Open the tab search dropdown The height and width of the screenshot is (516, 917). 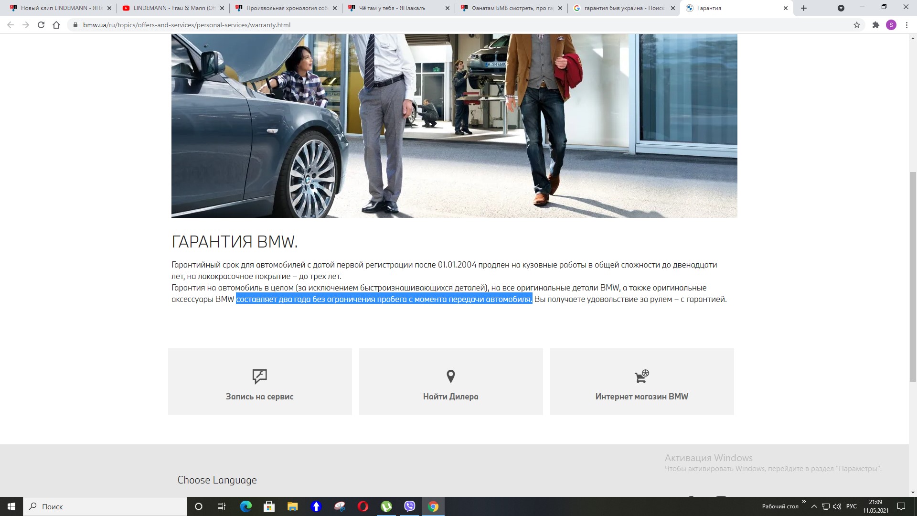pyautogui.click(x=841, y=8)
